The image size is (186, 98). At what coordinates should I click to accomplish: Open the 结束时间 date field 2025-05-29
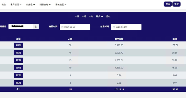126,27
